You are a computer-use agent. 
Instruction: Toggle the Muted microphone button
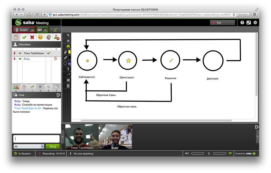(21, 30)
